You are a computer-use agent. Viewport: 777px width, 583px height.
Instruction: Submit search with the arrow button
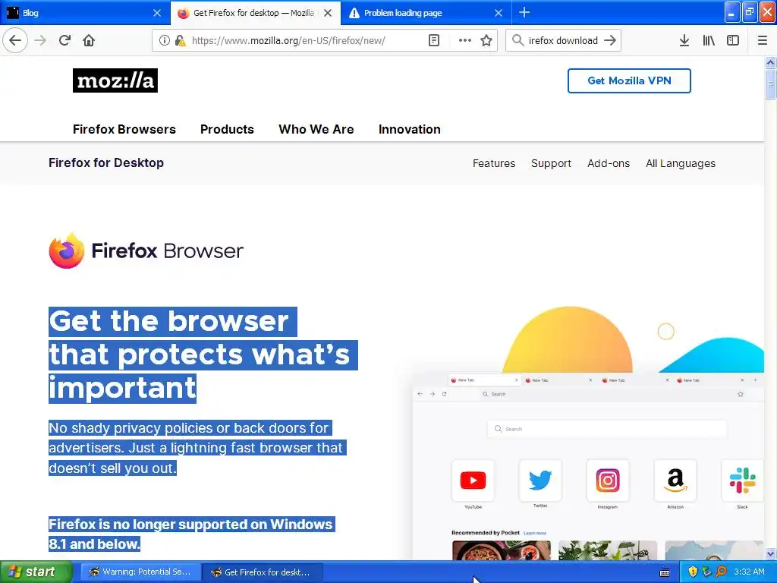click(x=611, y=41)
